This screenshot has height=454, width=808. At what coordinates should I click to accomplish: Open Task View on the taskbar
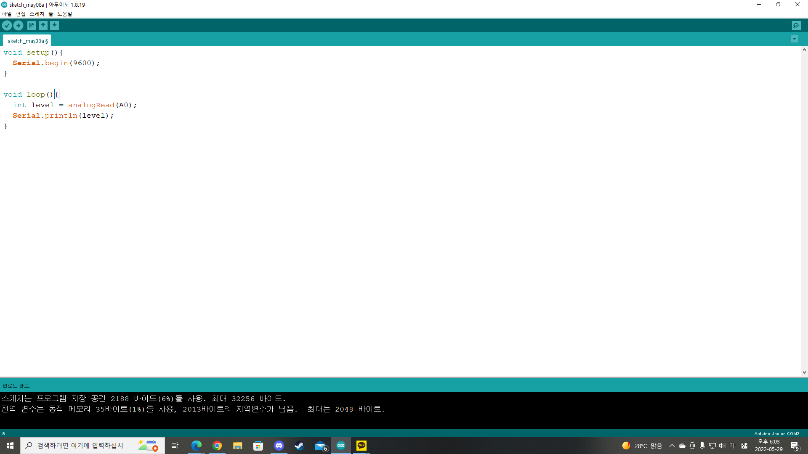(175, 446)
